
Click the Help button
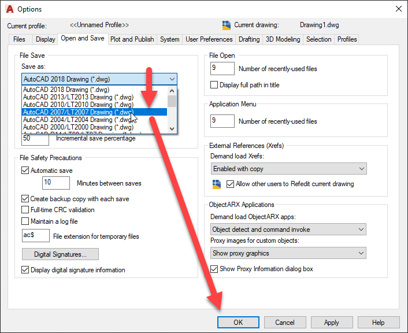tap(379, 323)
